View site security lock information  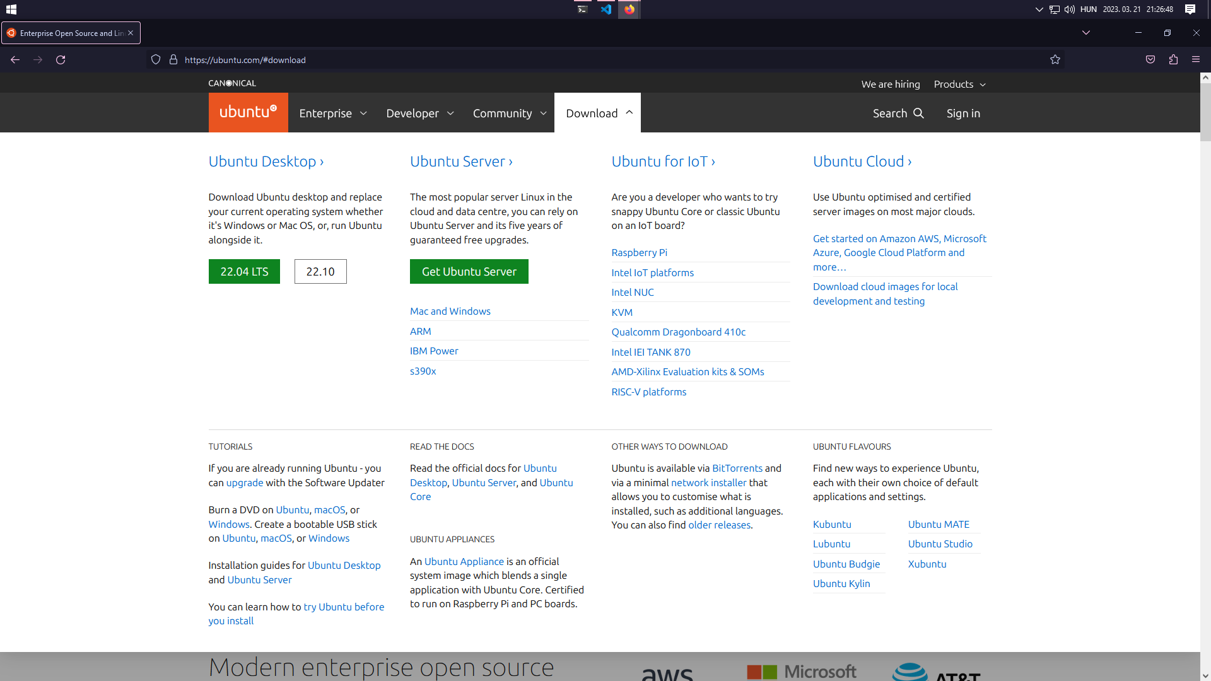(173, 60)
